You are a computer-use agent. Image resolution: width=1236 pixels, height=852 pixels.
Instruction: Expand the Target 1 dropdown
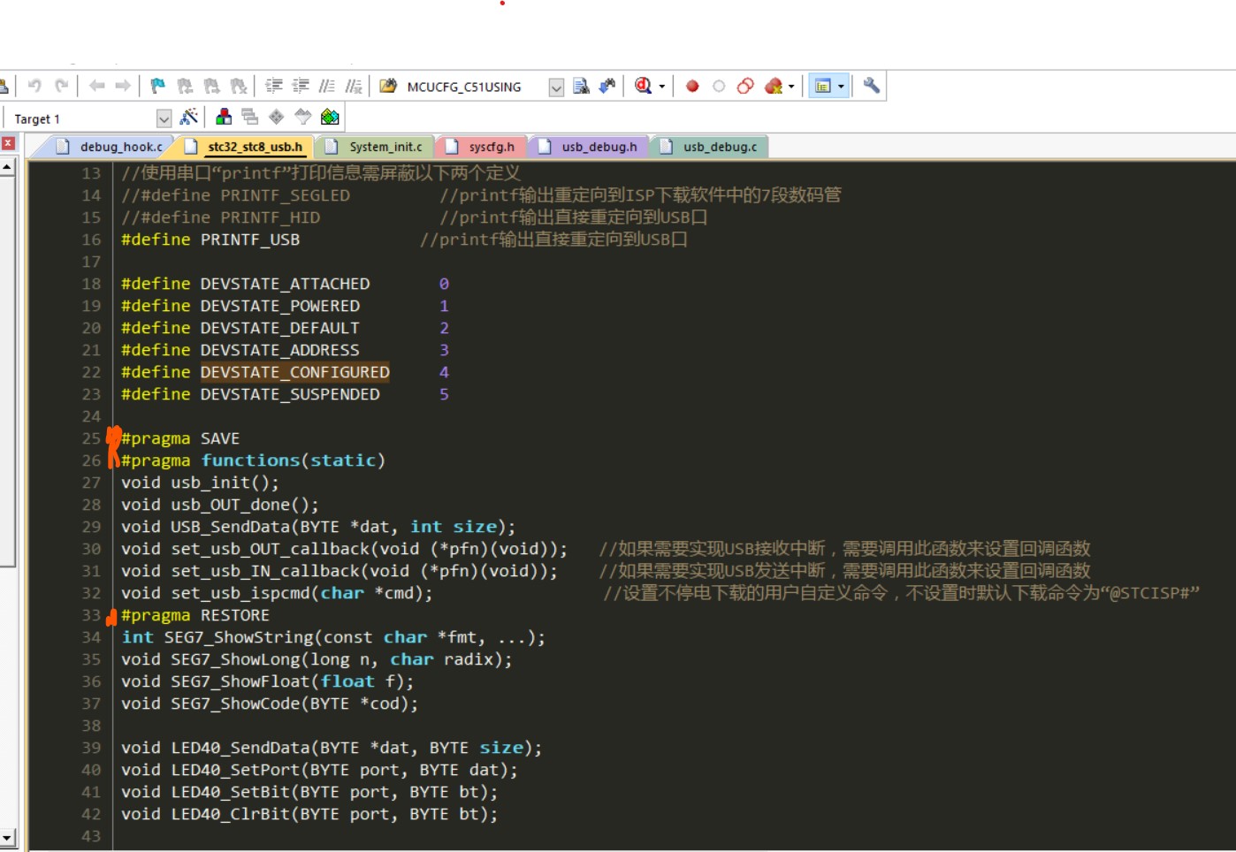164,118
